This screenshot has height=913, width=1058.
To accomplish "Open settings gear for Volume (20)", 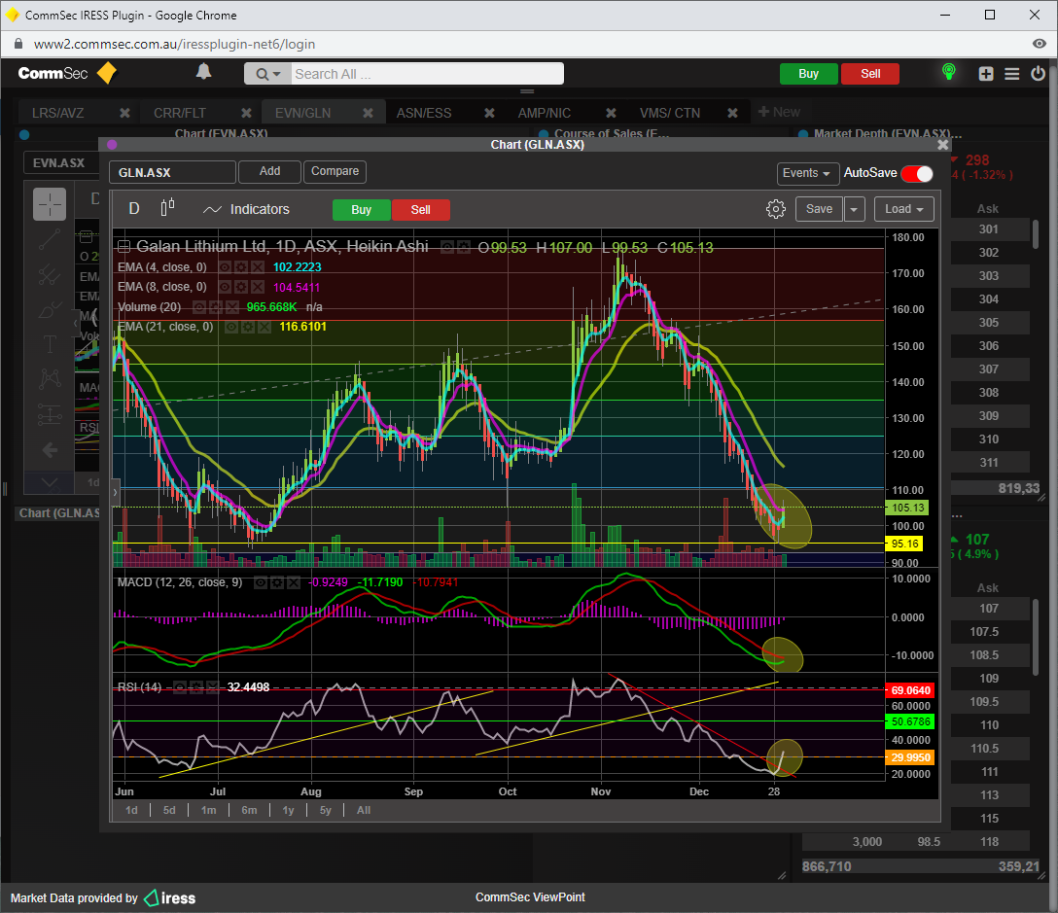I will [216, 307].
